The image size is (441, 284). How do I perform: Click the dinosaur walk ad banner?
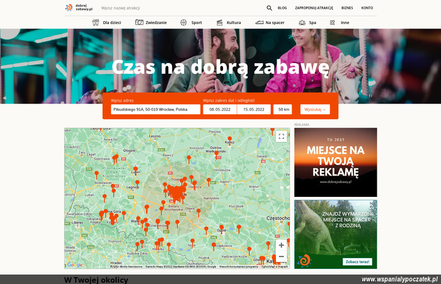pos(336,234)
